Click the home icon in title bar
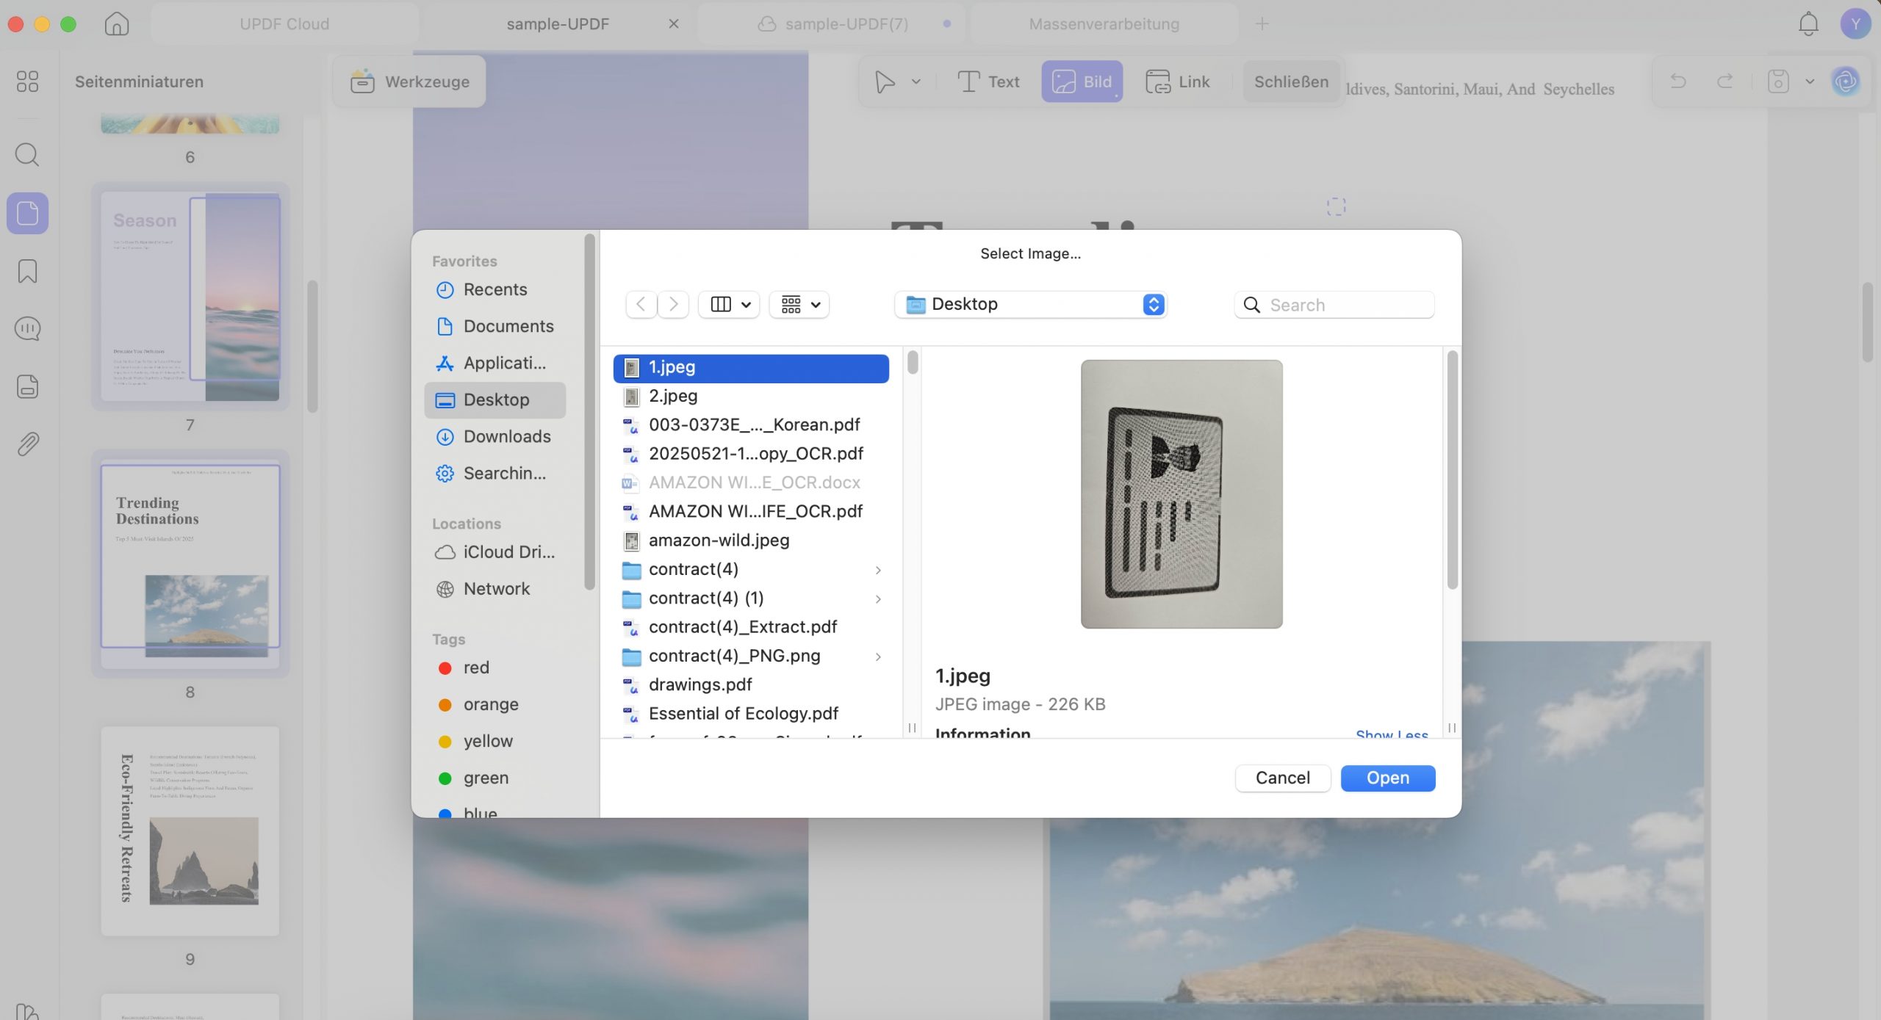The height and width of the screenshot is (1020, 1881). coord(117,23)
